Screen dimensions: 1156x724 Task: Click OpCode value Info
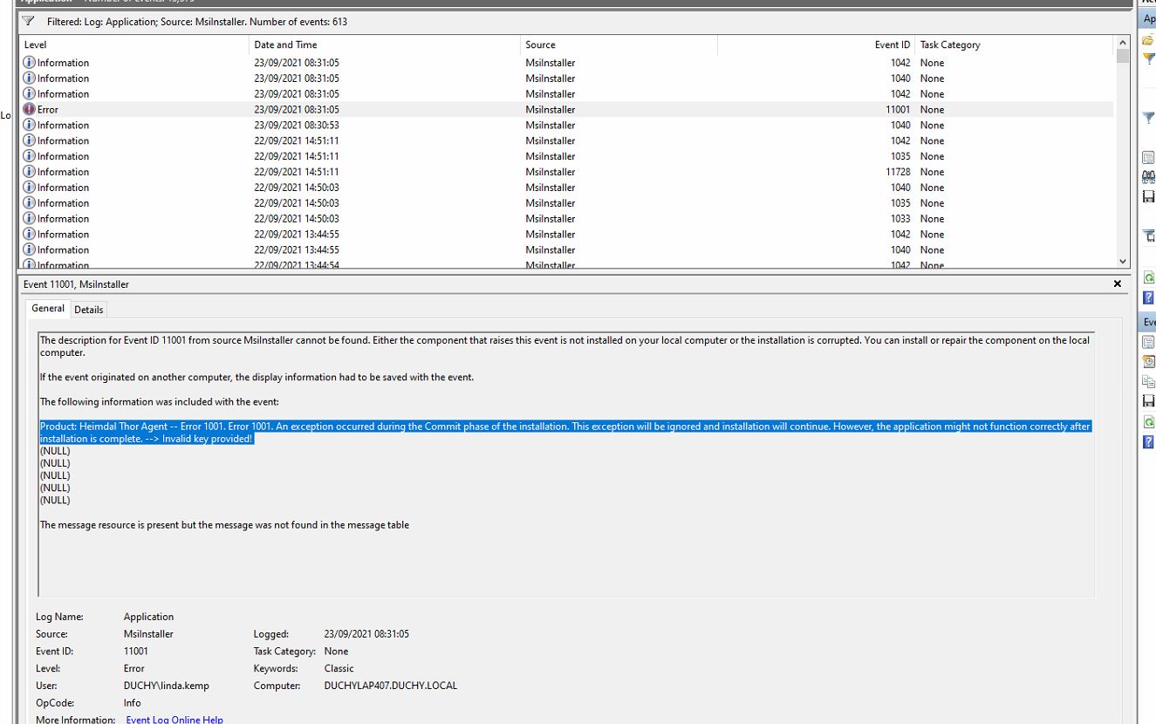click(x=133, y=703)
